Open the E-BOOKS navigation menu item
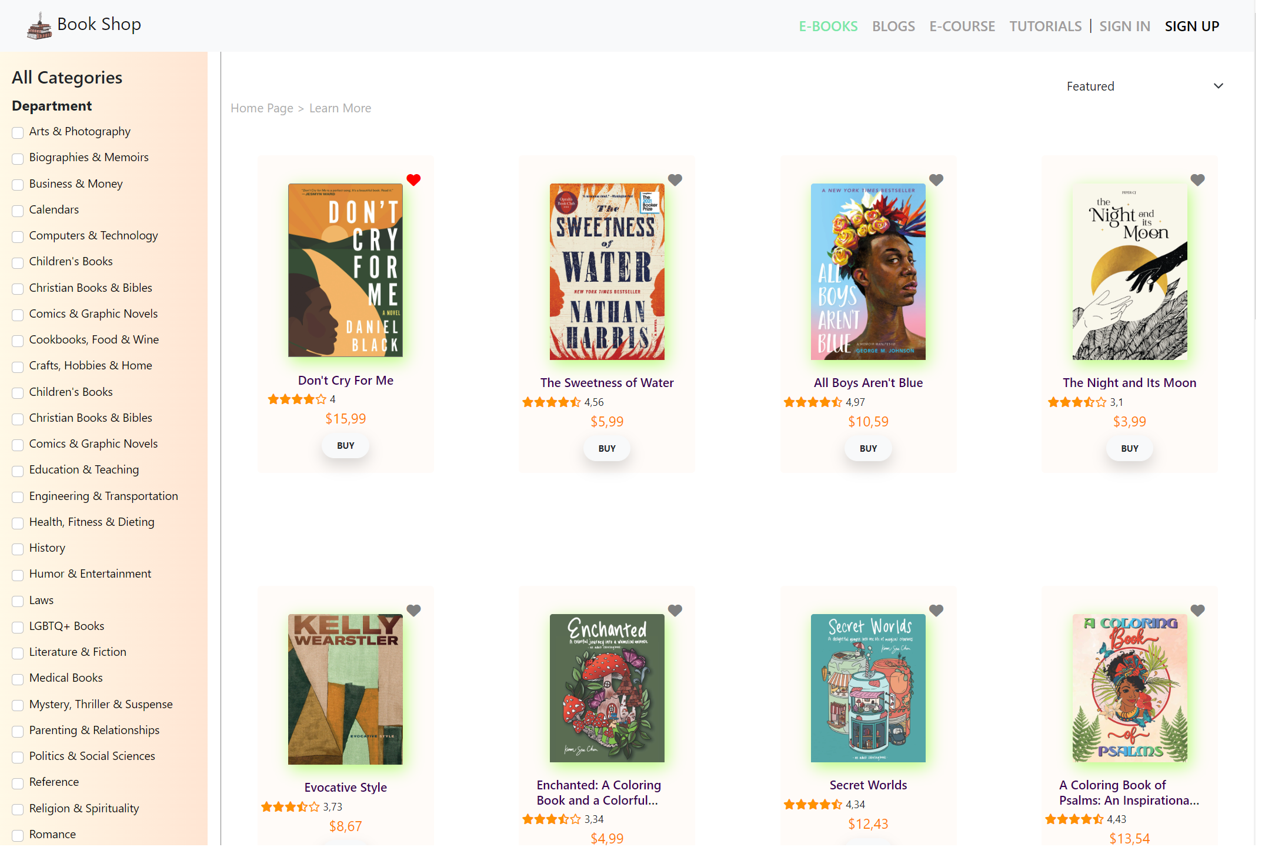 click(827, 26)
